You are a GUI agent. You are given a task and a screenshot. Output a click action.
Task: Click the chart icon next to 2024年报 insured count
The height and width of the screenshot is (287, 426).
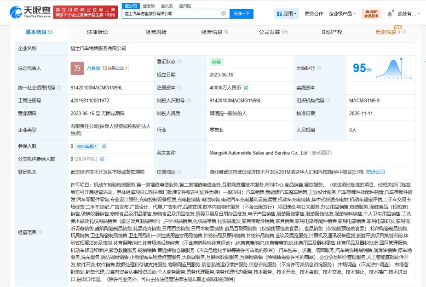click(104, 146)
